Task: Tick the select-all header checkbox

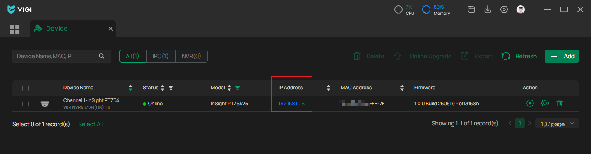Action: [26, 88]
